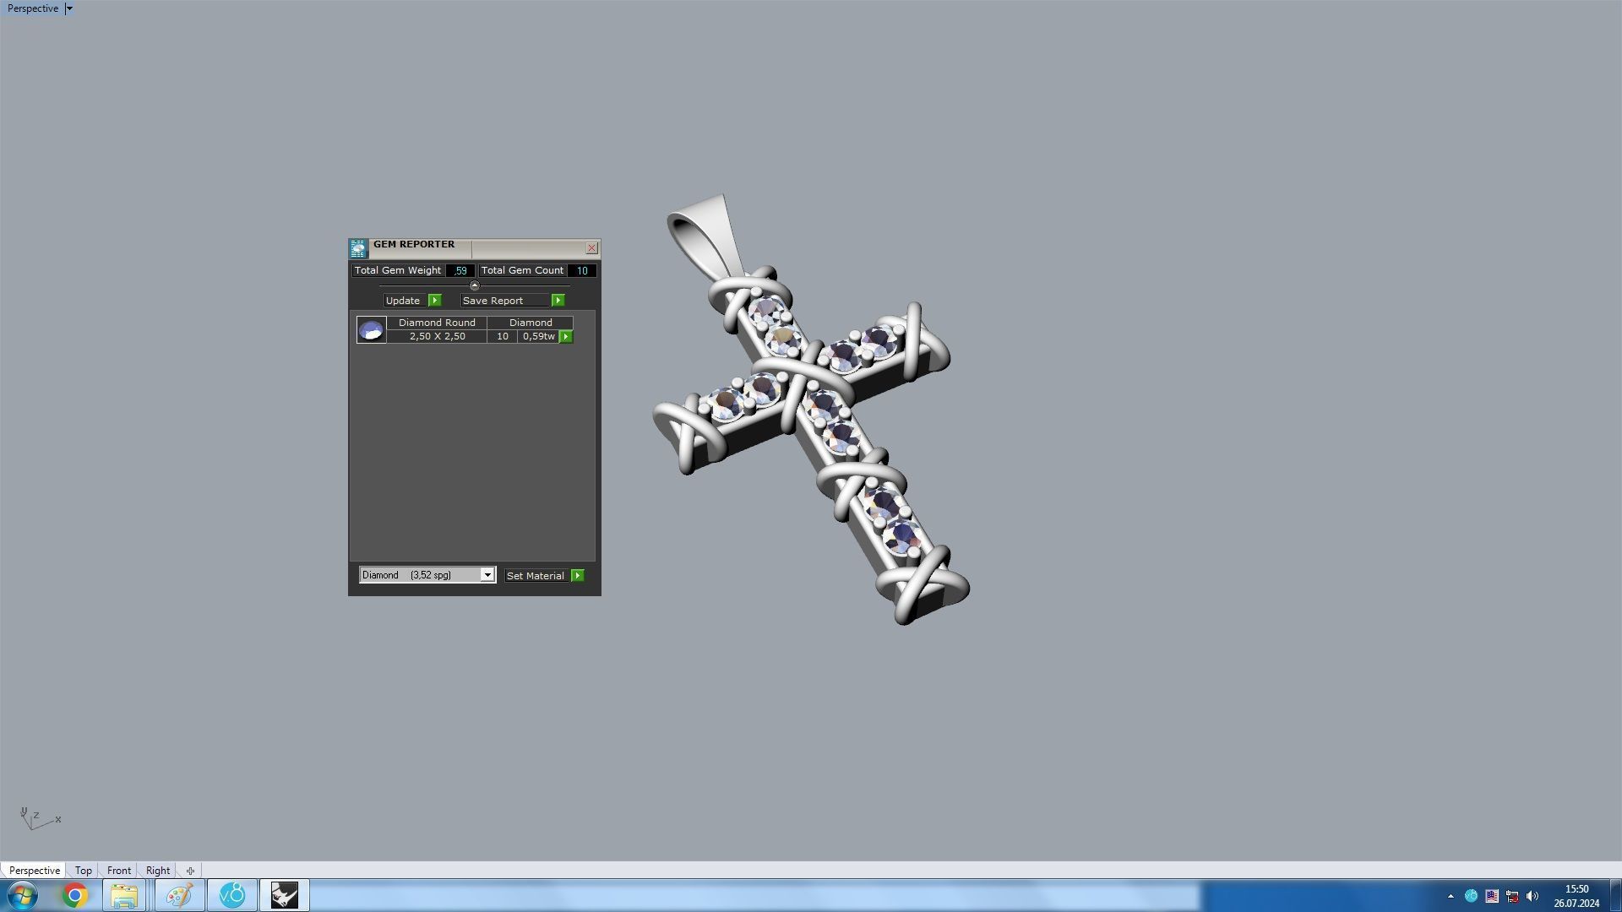Show hidden system tray icons arrow
The height and width of the screenshot is (912, 1622).
(1451, 896)
